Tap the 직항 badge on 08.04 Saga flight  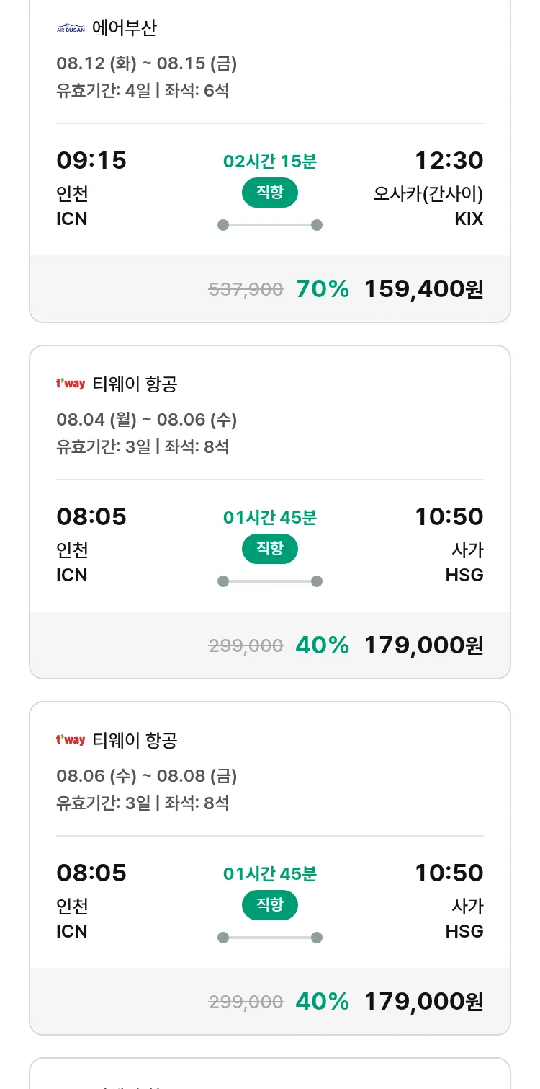coord(270,549)
